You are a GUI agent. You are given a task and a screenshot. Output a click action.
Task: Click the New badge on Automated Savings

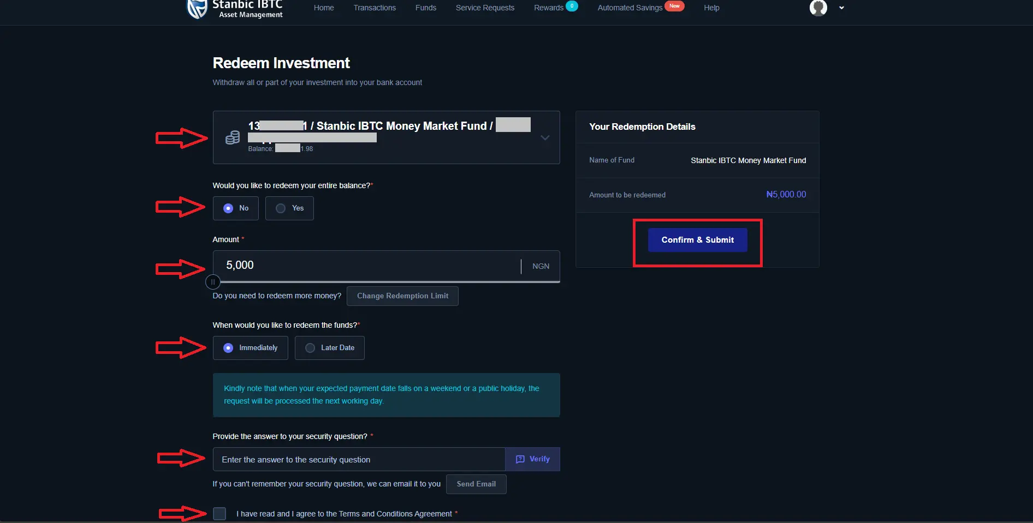coord(674,6)
